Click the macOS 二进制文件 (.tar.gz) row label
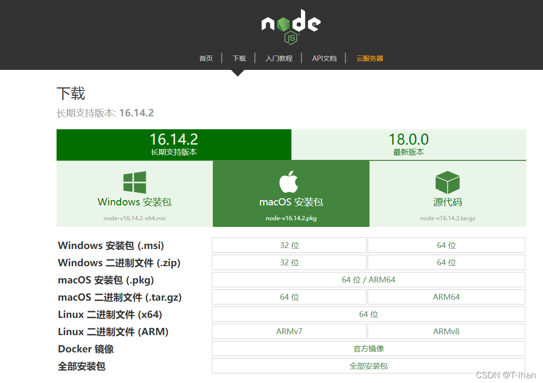This screenshot has height=383, width=543. (120, 297)
